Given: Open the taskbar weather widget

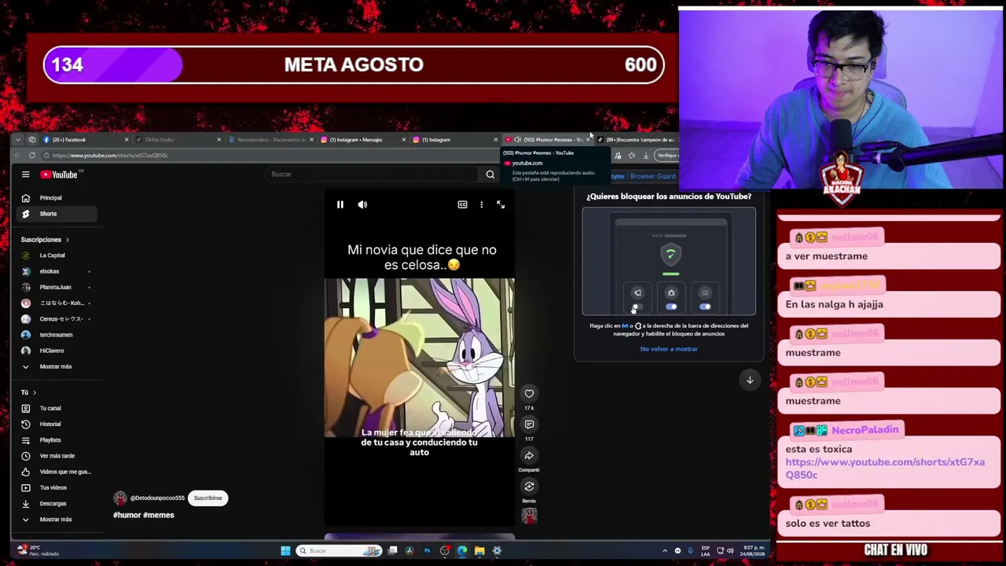Looking at the screenshot, I should point(39,550).
